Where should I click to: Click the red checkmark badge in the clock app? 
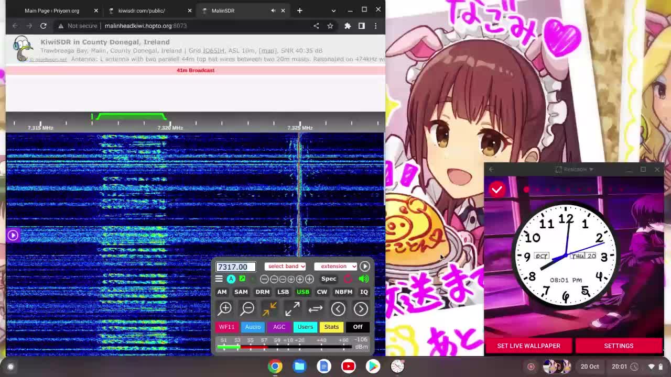[497, 190]
